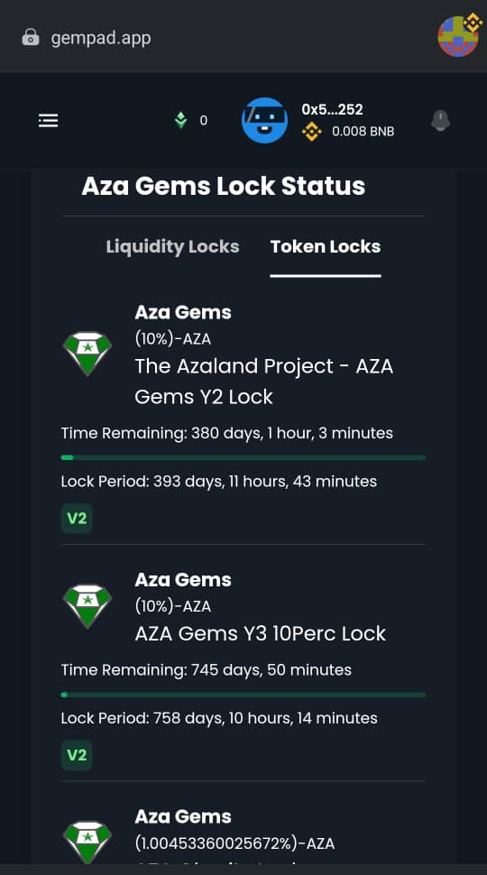Click the Y2 Lock time remaining progress bar

click(x=243, y=457)
